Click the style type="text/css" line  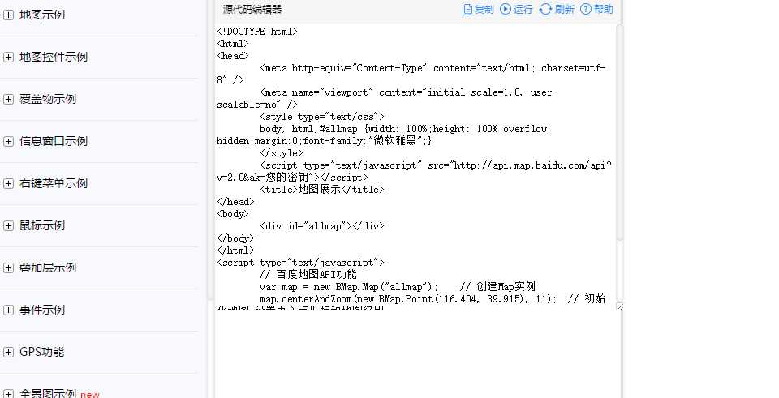pos(322,117)
